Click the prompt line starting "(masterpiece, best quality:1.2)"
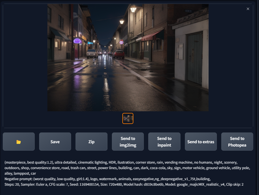 pyautogui.click(x=121, y=162)
